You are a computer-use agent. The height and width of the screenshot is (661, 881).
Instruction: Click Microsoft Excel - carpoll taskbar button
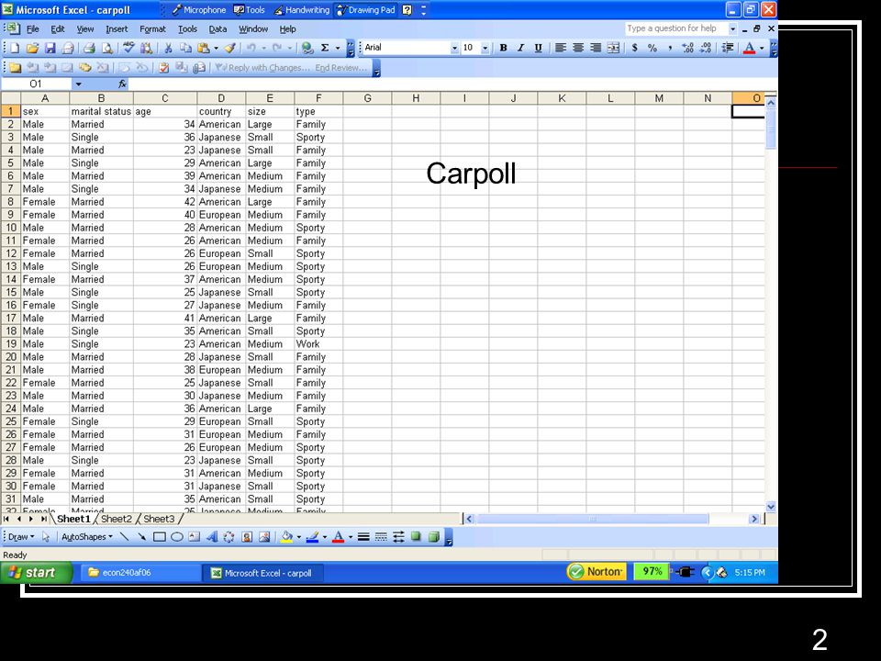[262, 573]
